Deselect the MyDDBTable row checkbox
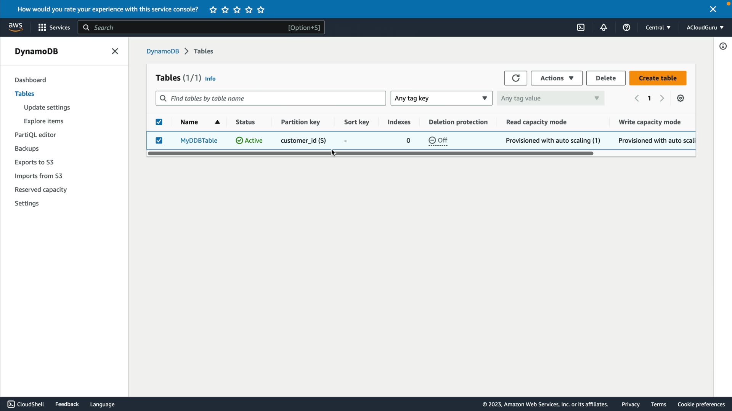 (x=159, y=140)
